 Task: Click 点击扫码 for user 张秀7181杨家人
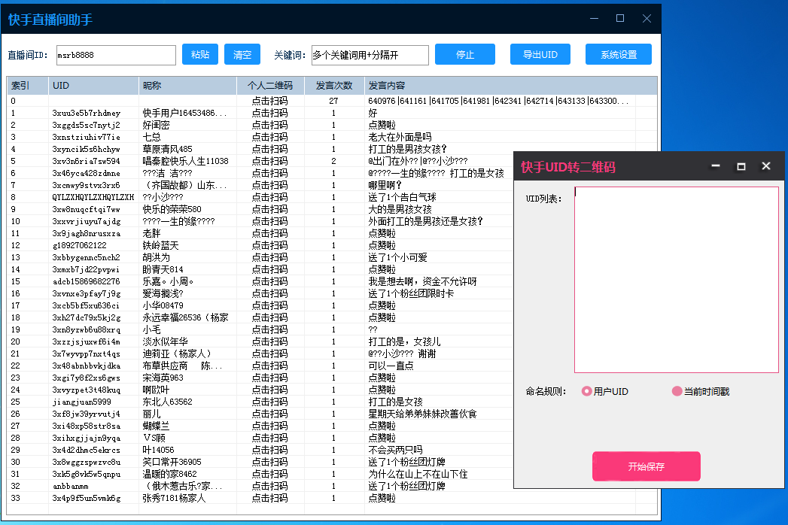tap(270, 499)
